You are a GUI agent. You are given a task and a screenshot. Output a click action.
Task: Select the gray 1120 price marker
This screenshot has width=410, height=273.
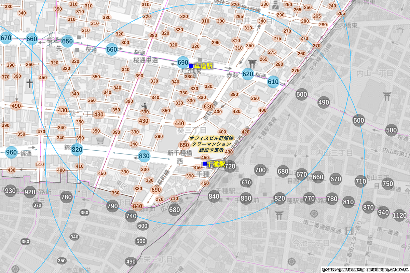399,215
